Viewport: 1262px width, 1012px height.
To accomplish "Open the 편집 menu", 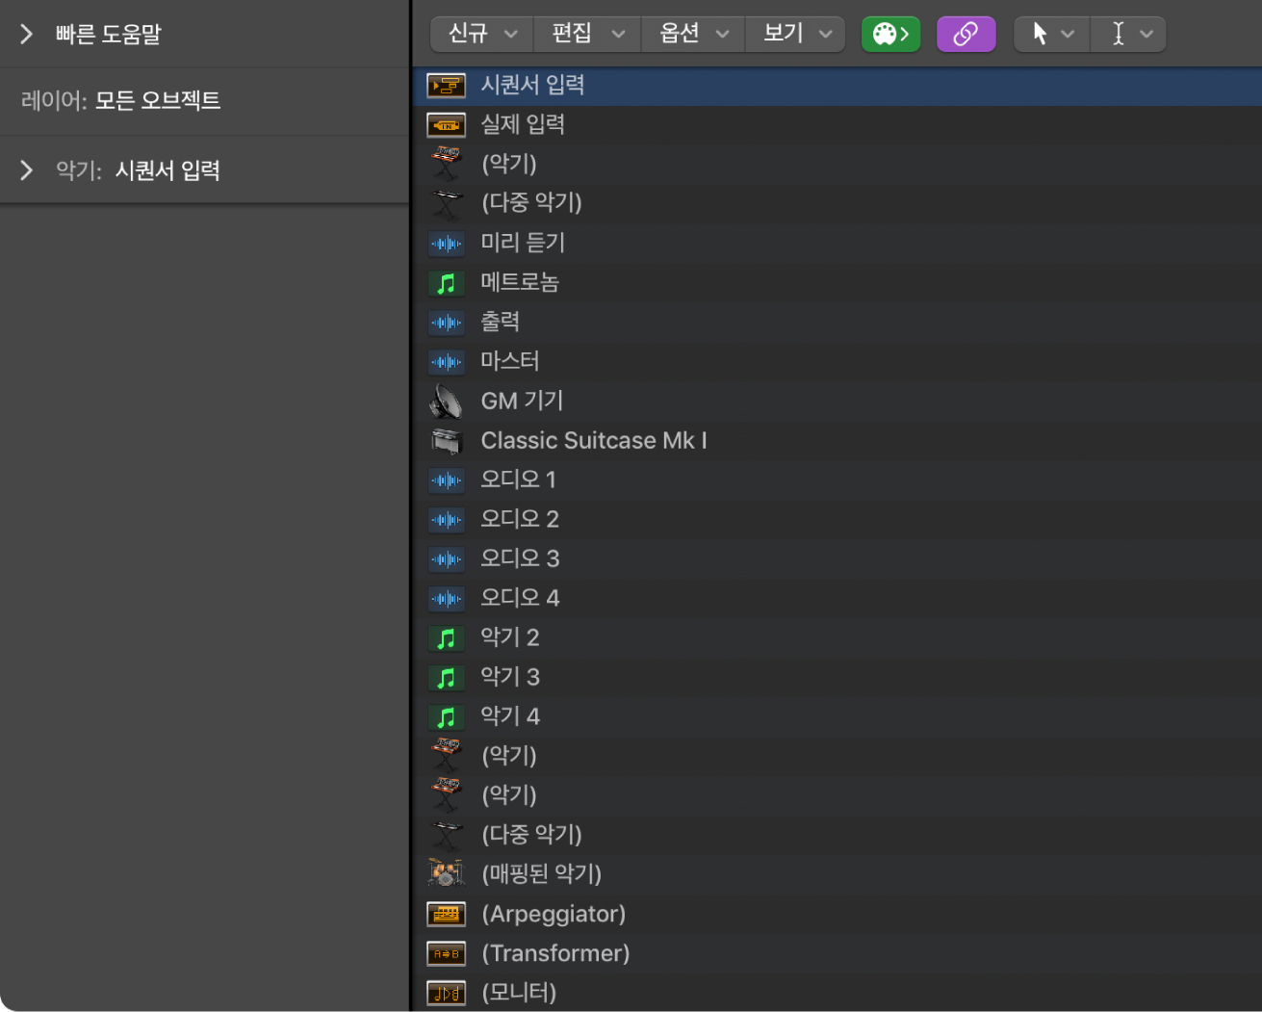I will [x=587, y=35].
